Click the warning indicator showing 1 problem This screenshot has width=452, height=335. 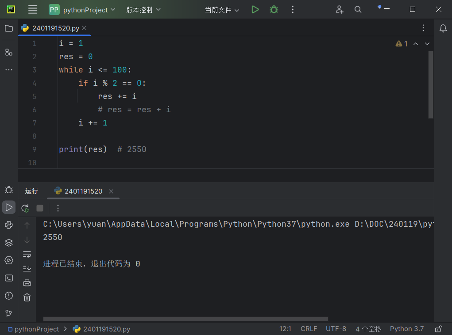point(402,44)
